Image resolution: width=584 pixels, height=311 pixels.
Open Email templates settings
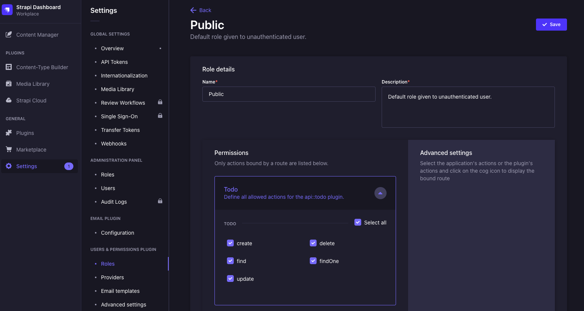pos(120,291)
